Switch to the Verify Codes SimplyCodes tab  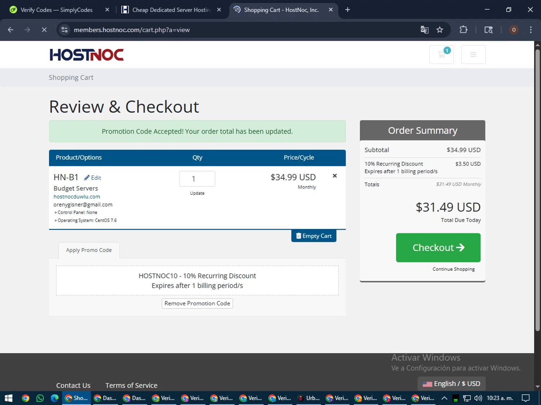tap(57, 10)
